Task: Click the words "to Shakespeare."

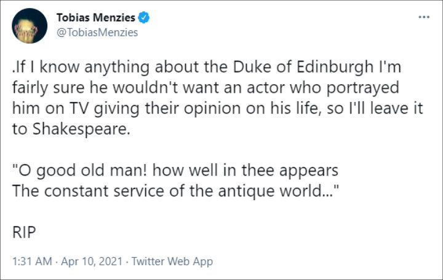Action: click(71, 129)
